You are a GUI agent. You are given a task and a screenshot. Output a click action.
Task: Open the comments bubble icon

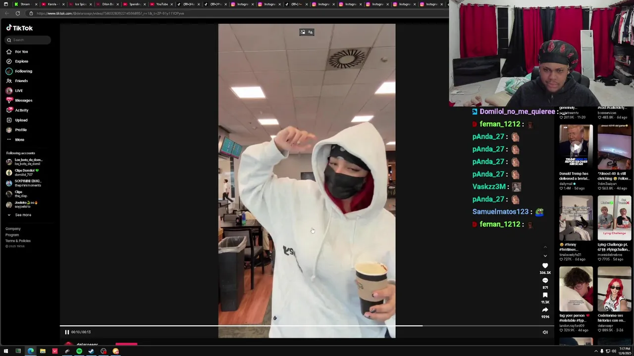click(545, 281)
